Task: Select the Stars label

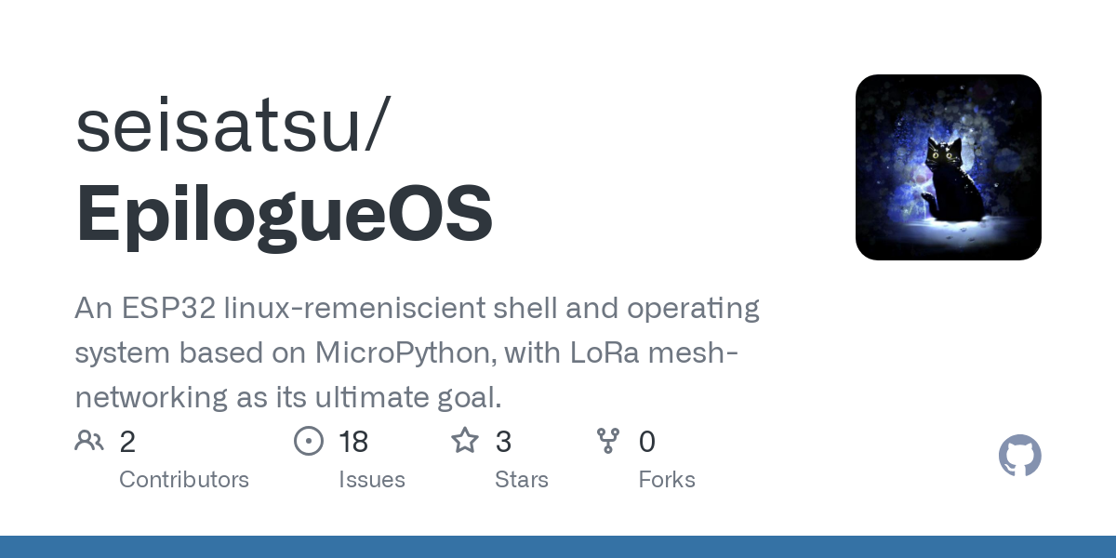Action: point(522,480)
